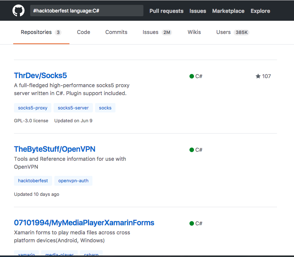
Task: Switch to the Code results tab
Action: (83, 32)
